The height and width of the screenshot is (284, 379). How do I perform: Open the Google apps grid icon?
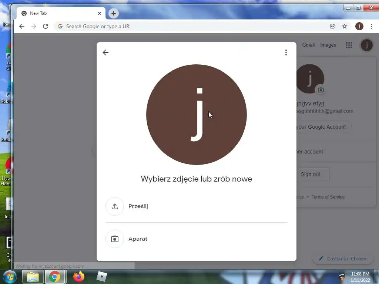(349, 45)
